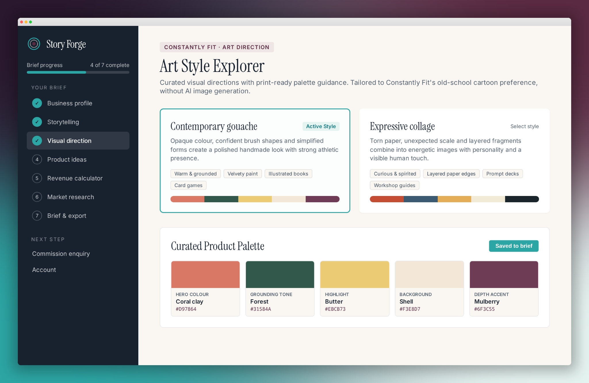
Task: Click the Visual direction checkmark icon
Action: click(37, 141)
